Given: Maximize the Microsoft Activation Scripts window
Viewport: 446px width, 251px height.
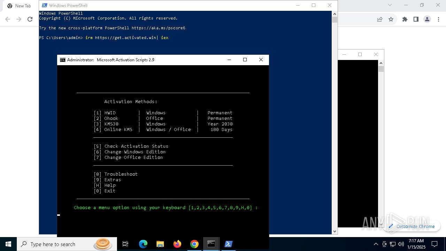Looking at the screenshot, I should [x=245, y=60].
